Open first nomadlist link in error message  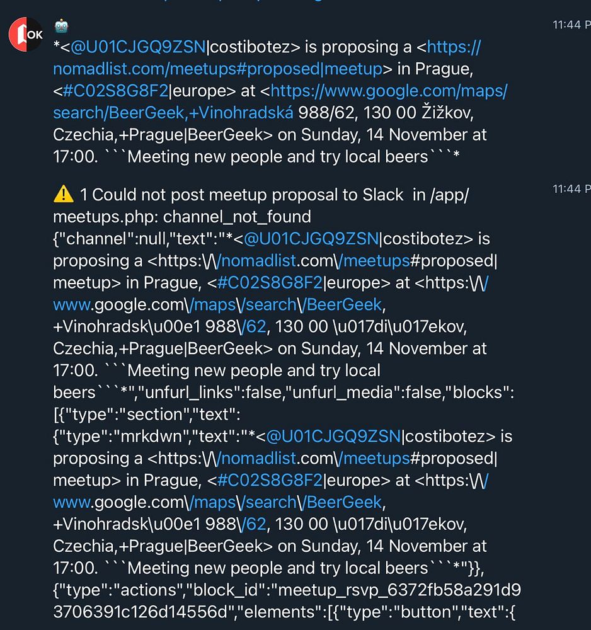pyautogui.click(x=258, y=261)
